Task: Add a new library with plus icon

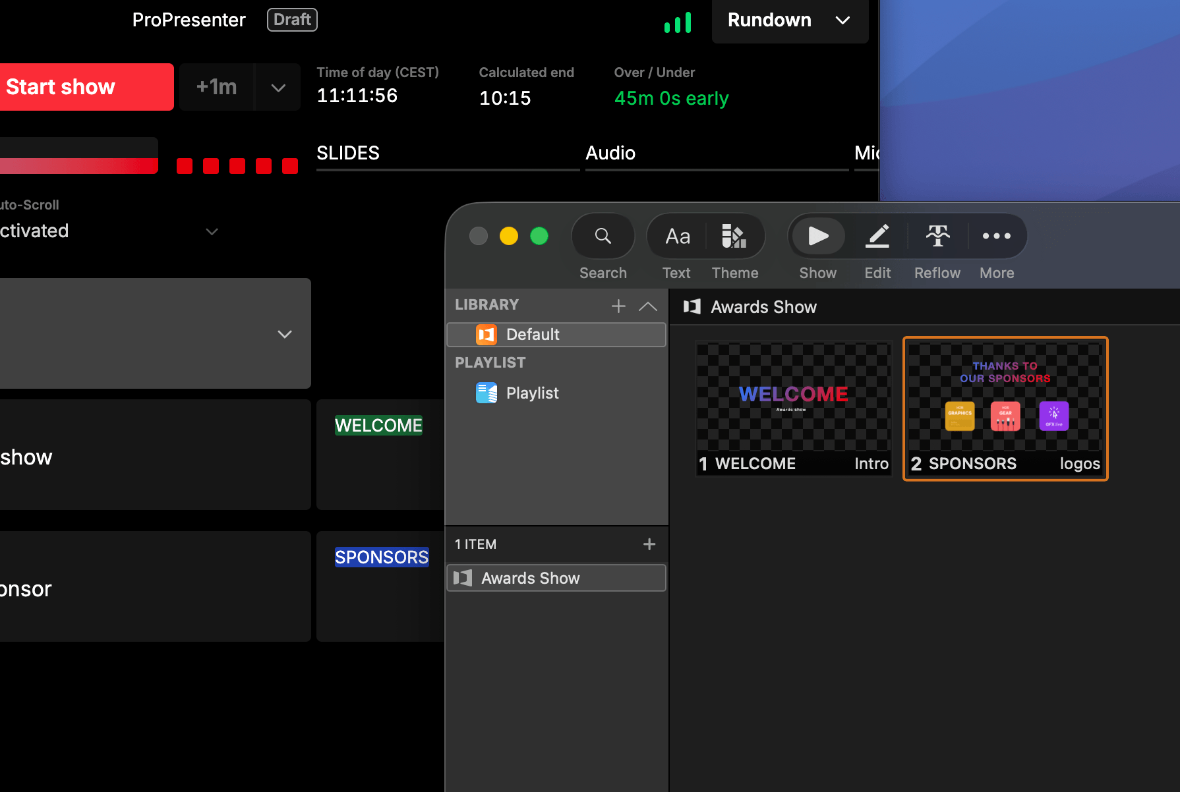Action: point(618,306)
